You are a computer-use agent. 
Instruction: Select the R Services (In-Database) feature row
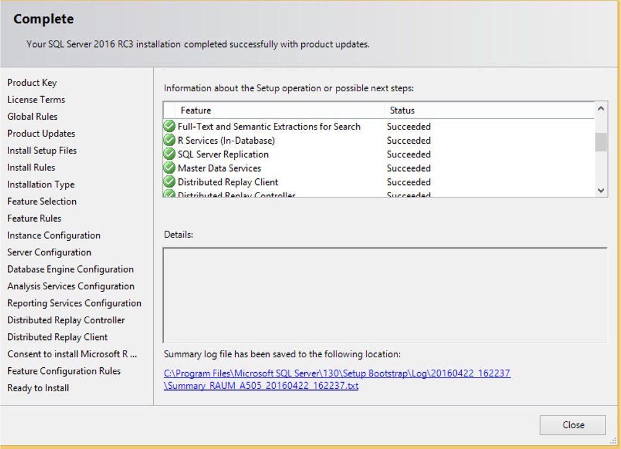coord(379,140)
